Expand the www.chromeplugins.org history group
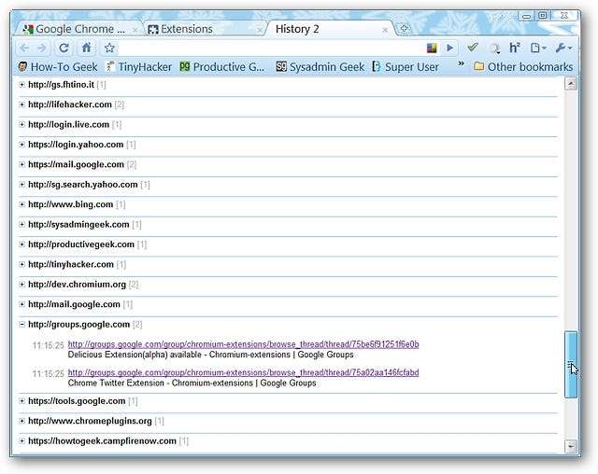 (x=22, y=421)
